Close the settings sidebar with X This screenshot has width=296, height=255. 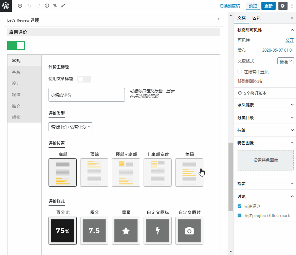[292, 18]
